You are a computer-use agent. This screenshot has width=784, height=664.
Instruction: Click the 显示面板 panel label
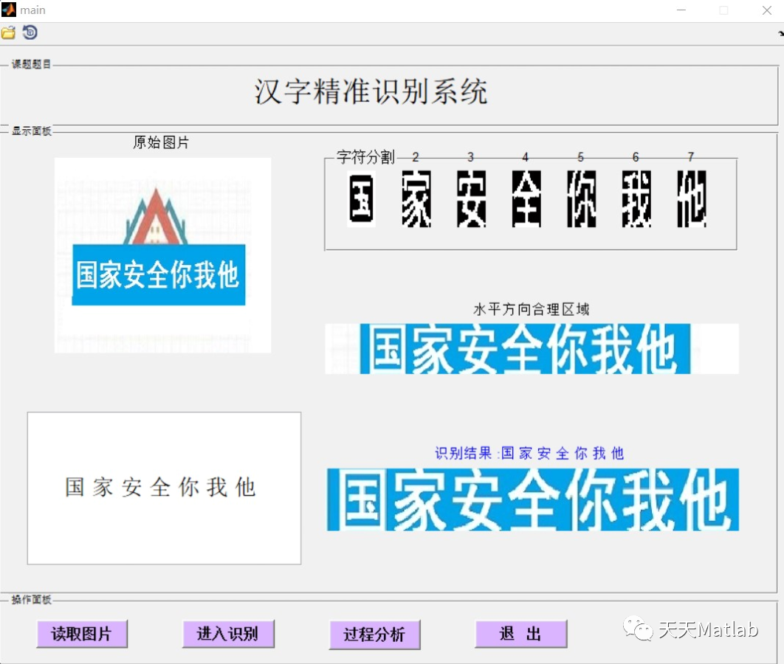pyautogui.click(x=31, y=131)
